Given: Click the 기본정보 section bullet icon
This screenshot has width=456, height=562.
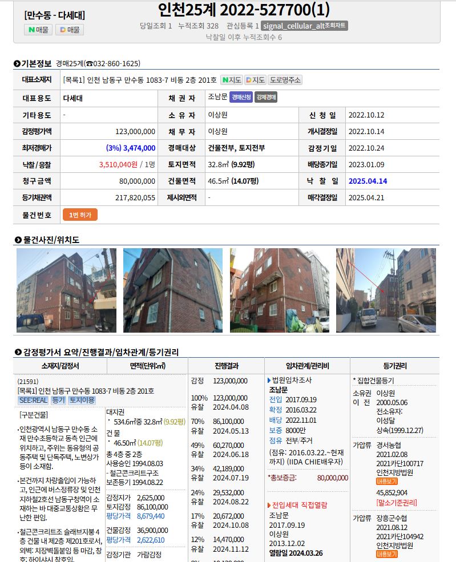Looking at the screenshot, I should coord(17,64).
